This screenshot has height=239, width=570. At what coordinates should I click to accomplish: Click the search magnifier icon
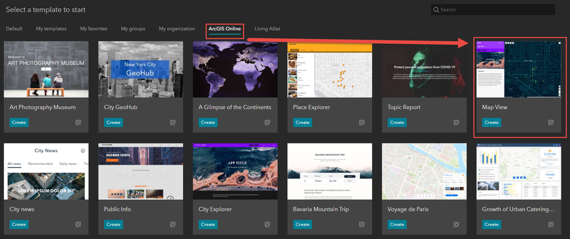(x=436, y=10)
